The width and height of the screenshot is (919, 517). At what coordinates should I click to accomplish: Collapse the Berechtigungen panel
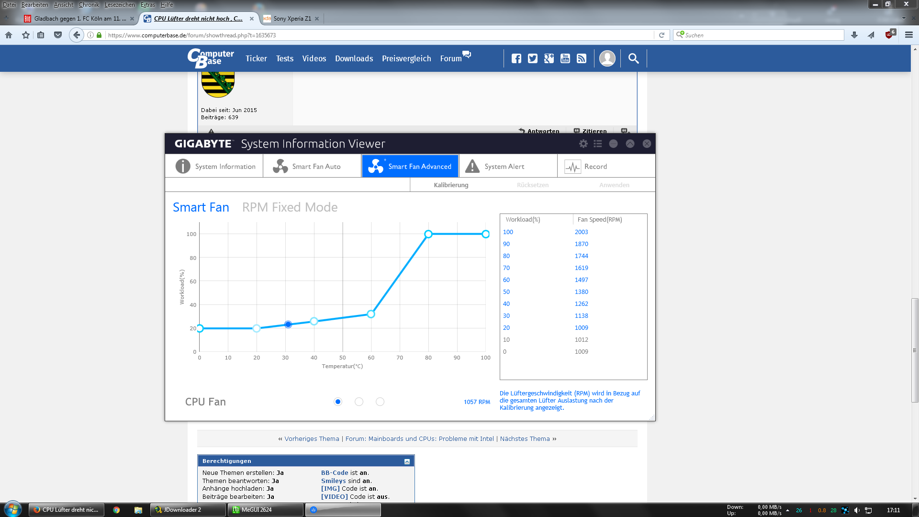point(407,461)
